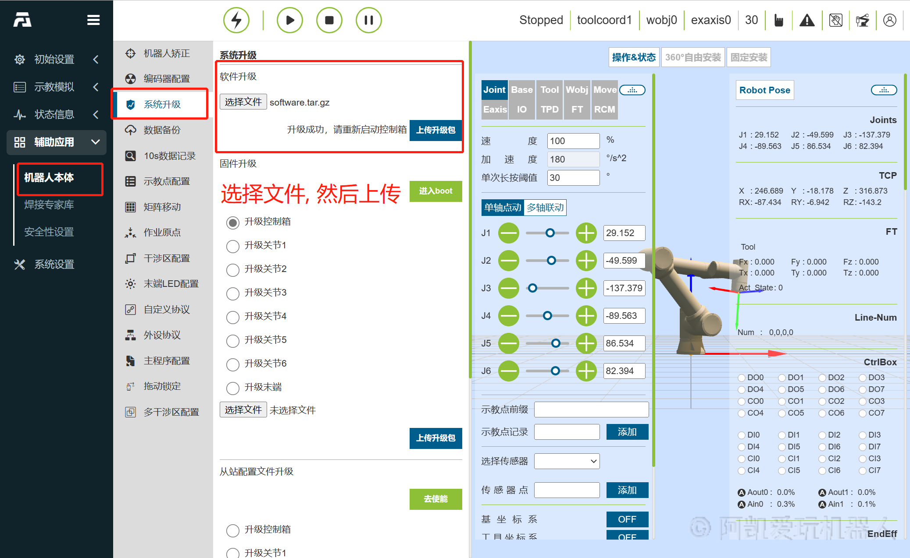The width and height of the screenshot is (910, 558).
Task: Toggle the DO0 output radio
Action: click(x=742, y=378)
